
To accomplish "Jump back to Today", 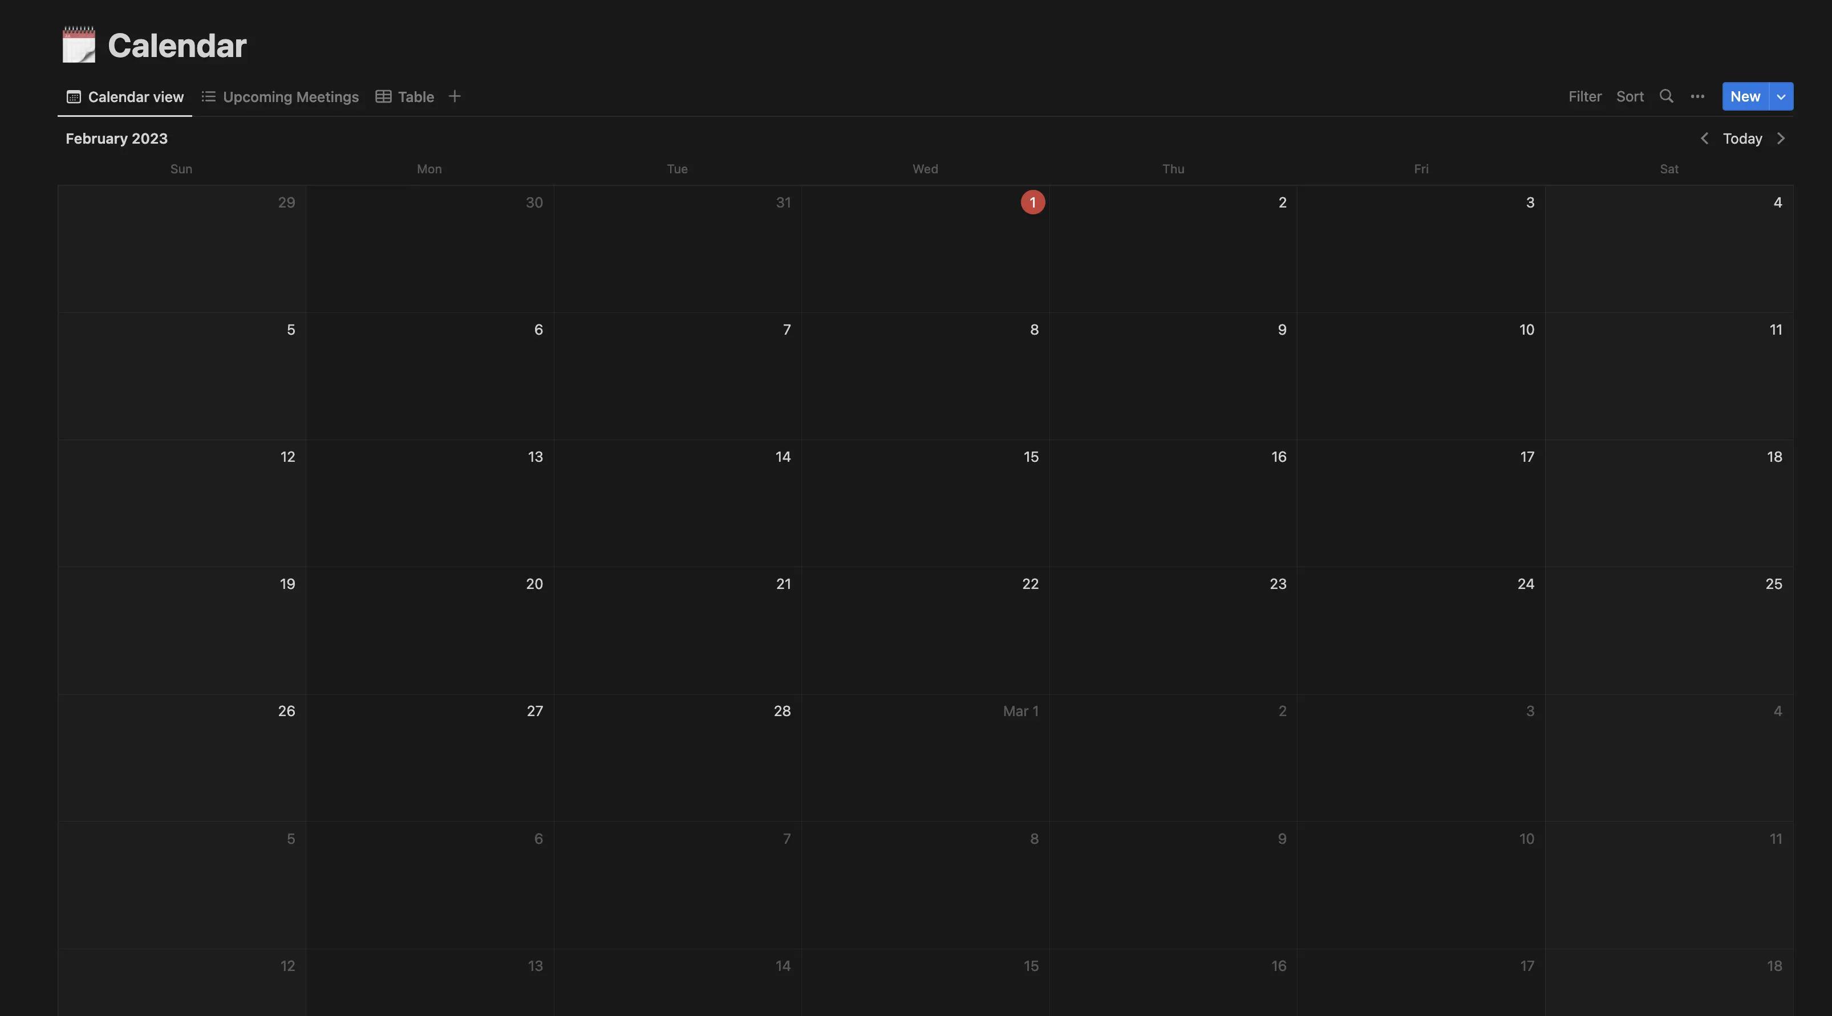I will point(1742,139).
